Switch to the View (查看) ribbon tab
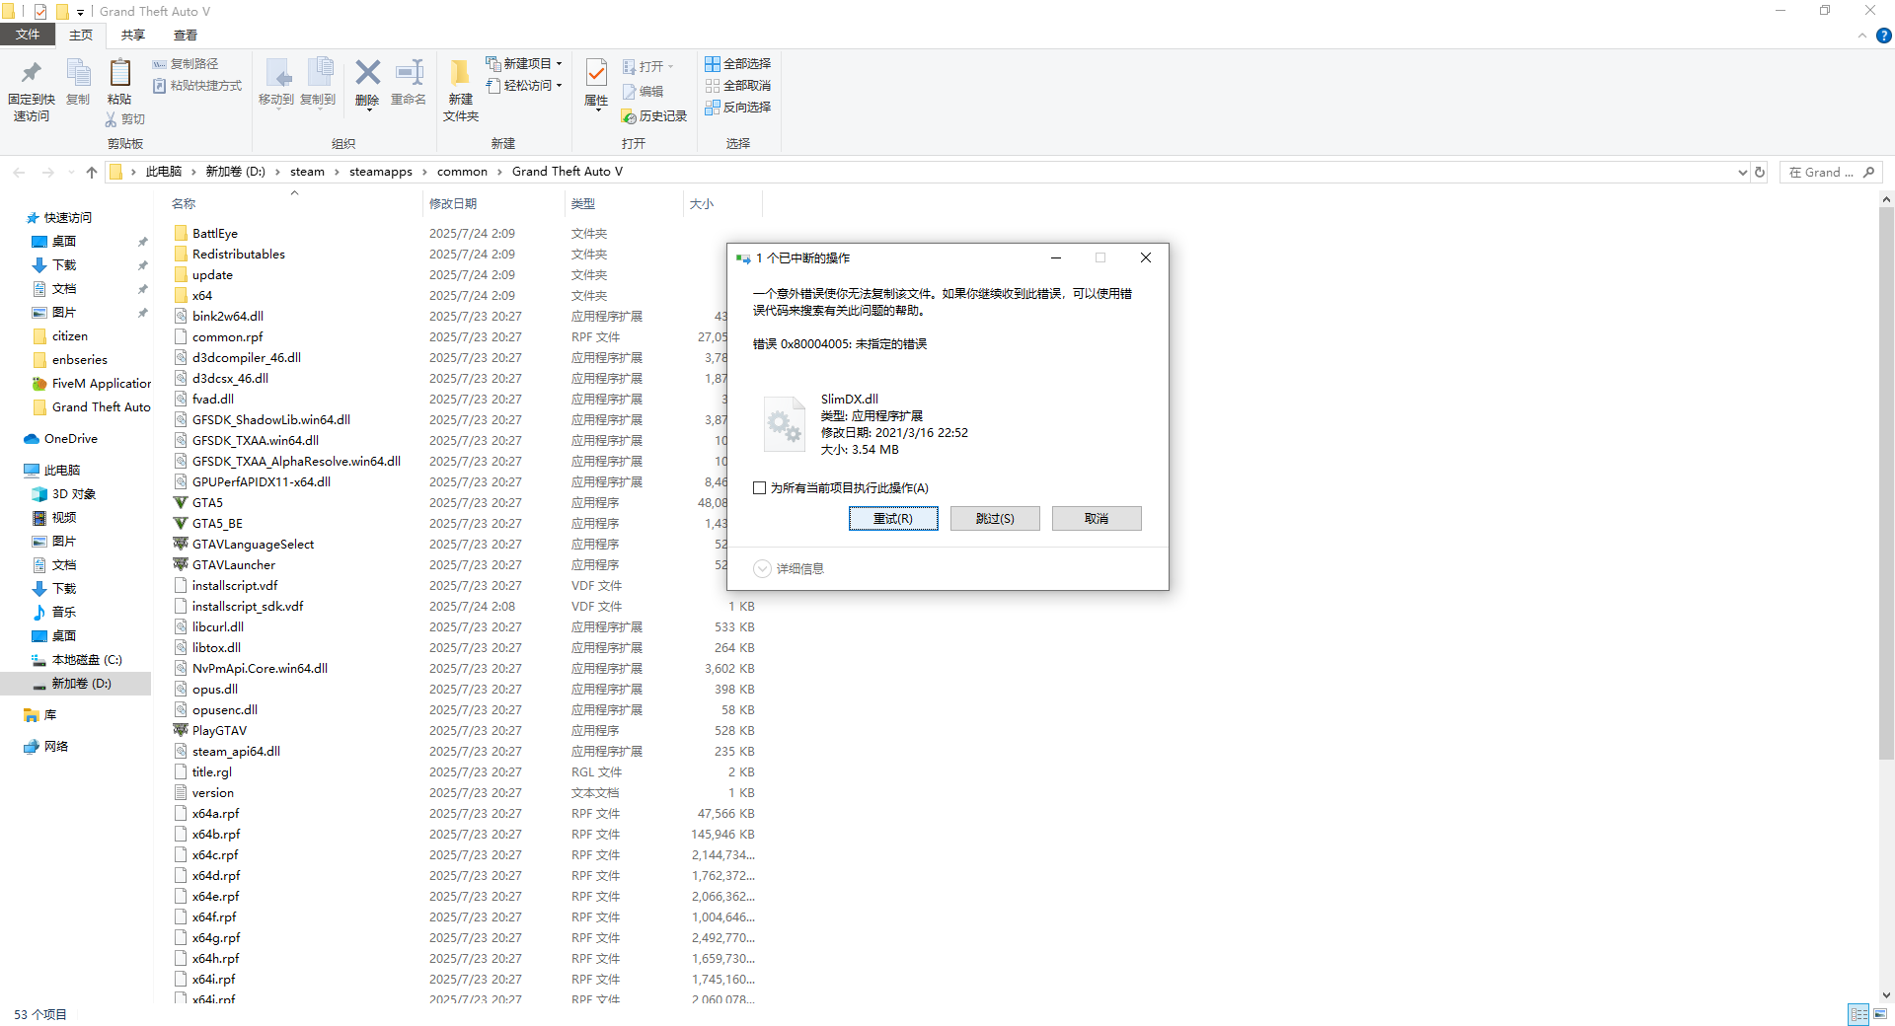The image size is (1895, 1026). pos(186,36)
